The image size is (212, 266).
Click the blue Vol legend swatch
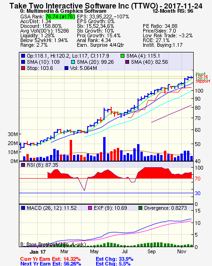[x=66, y=68]
